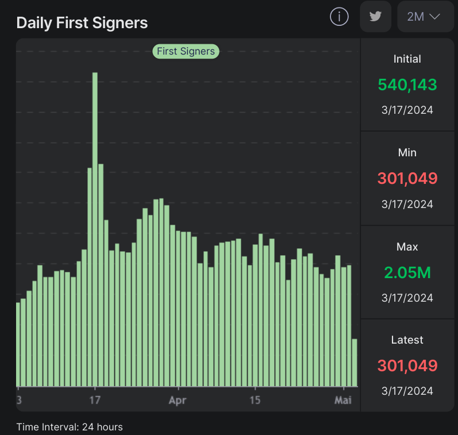Click the 17 label on the x-axis
Screen dimensions: 458x435
point(95,401)
